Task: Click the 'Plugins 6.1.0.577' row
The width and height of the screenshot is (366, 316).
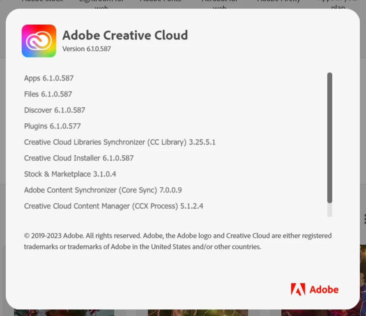Action: point(52,126)
